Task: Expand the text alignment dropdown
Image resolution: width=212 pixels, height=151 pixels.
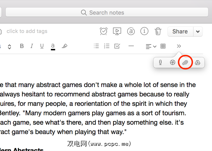Action: pyautogui.click(x=151, y=46)
